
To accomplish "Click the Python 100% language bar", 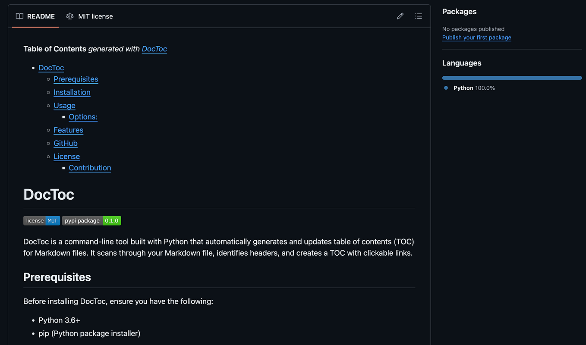I will 512,78.
